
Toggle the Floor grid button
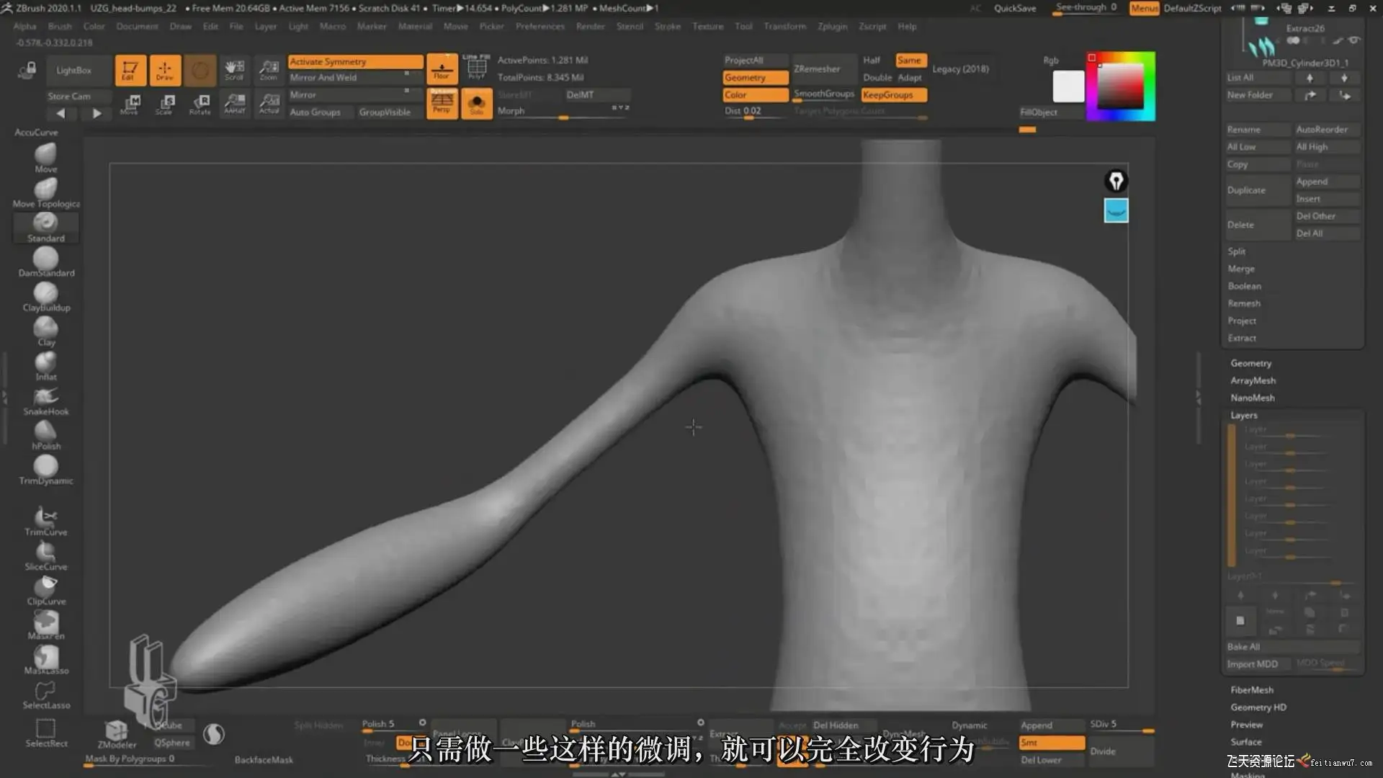click(x=442, y=70)
